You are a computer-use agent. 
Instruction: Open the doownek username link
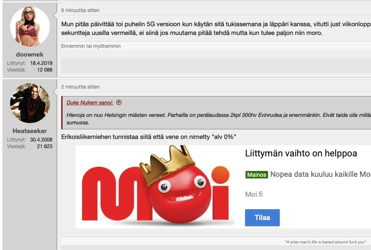(30, 54)
